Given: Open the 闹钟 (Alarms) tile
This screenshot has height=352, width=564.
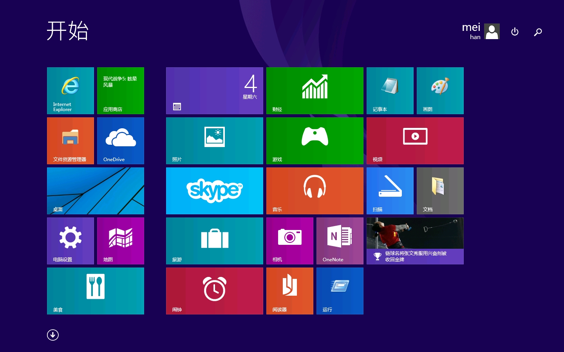Looking at the screenshot, I should point(214,291).
